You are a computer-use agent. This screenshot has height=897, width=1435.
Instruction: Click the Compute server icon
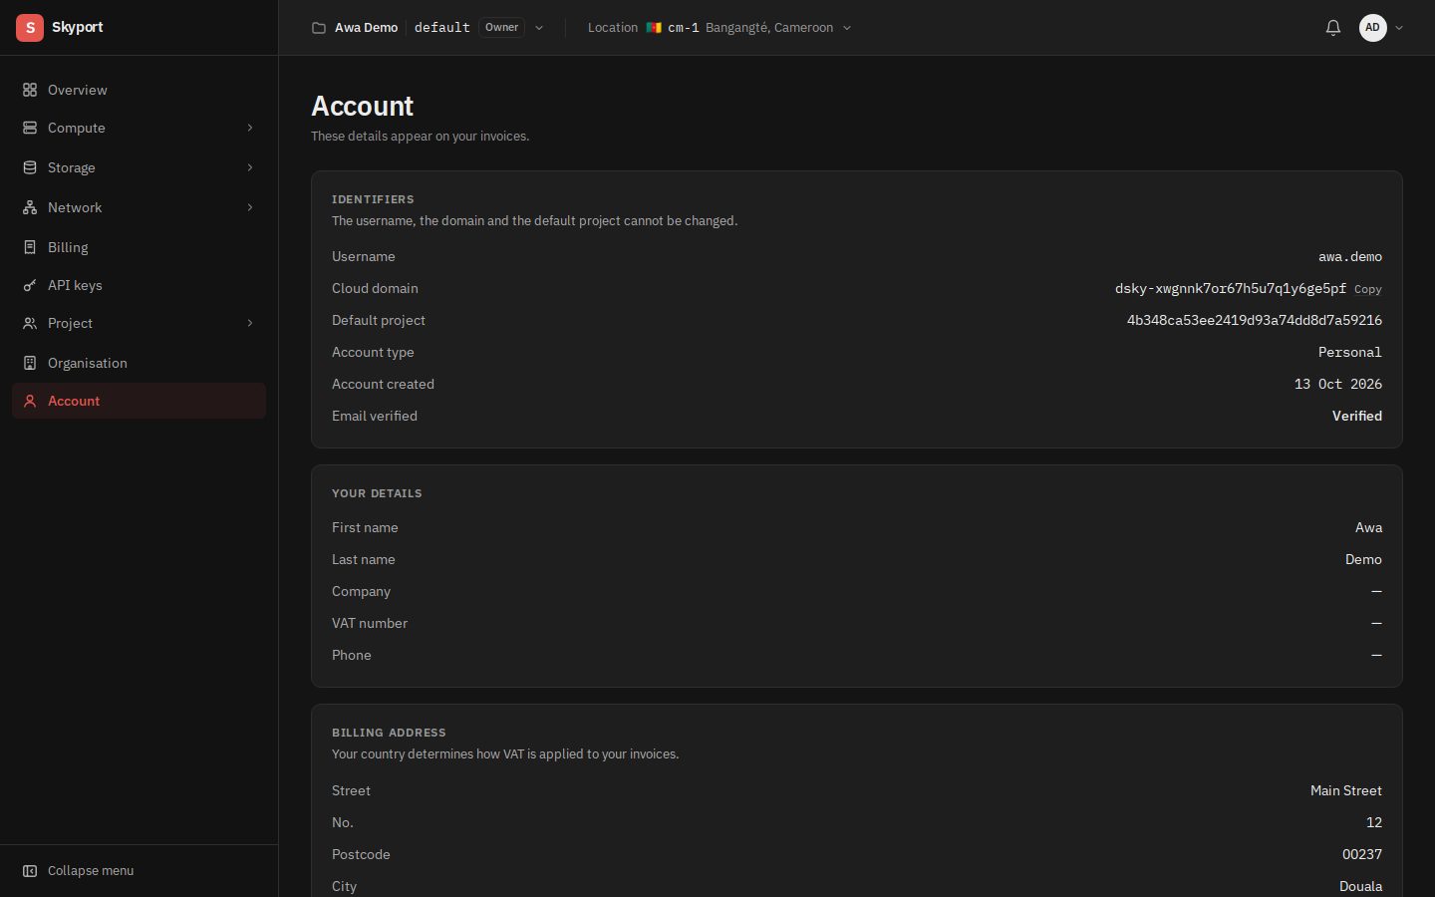point(30,128)
